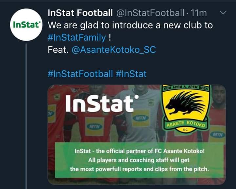This screenshot has width=236, height=189.
Task: Open the green partnership announcement banner
Action: 139,160
